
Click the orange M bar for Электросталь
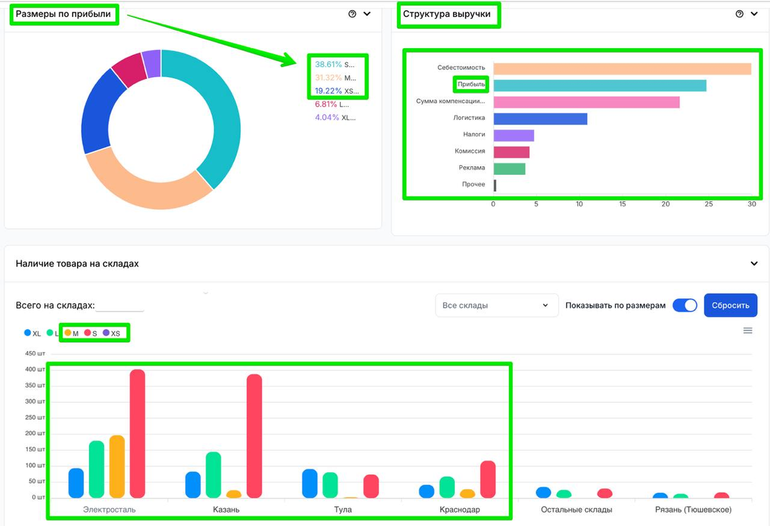(x=117, y=466)
